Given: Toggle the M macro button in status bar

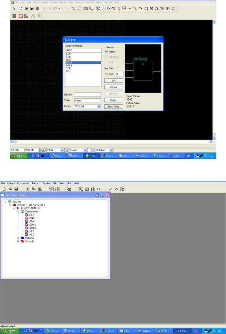Looking at the screenshot, I should pyautogui.click(x=66, y=150).
